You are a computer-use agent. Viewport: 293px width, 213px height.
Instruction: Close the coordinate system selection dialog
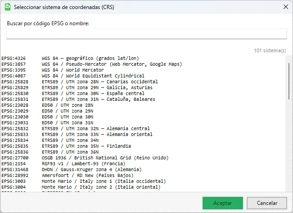(285, 7)
